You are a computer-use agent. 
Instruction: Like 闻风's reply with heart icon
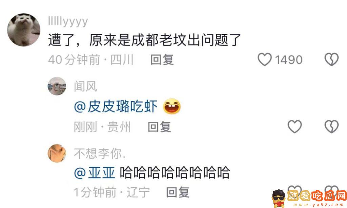294,126
